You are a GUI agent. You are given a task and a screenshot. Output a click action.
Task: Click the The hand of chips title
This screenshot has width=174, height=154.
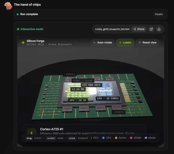27,5
